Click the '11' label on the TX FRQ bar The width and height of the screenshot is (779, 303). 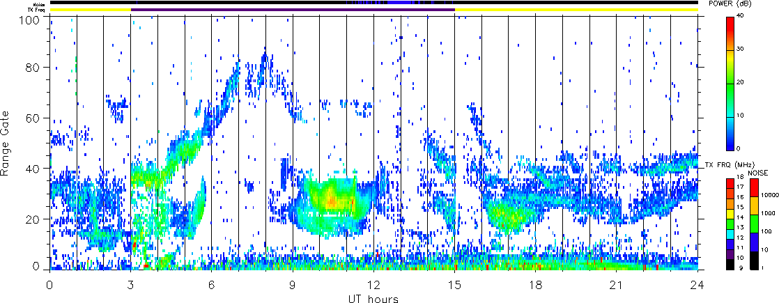pyautogui.click(x=740, y=248)
